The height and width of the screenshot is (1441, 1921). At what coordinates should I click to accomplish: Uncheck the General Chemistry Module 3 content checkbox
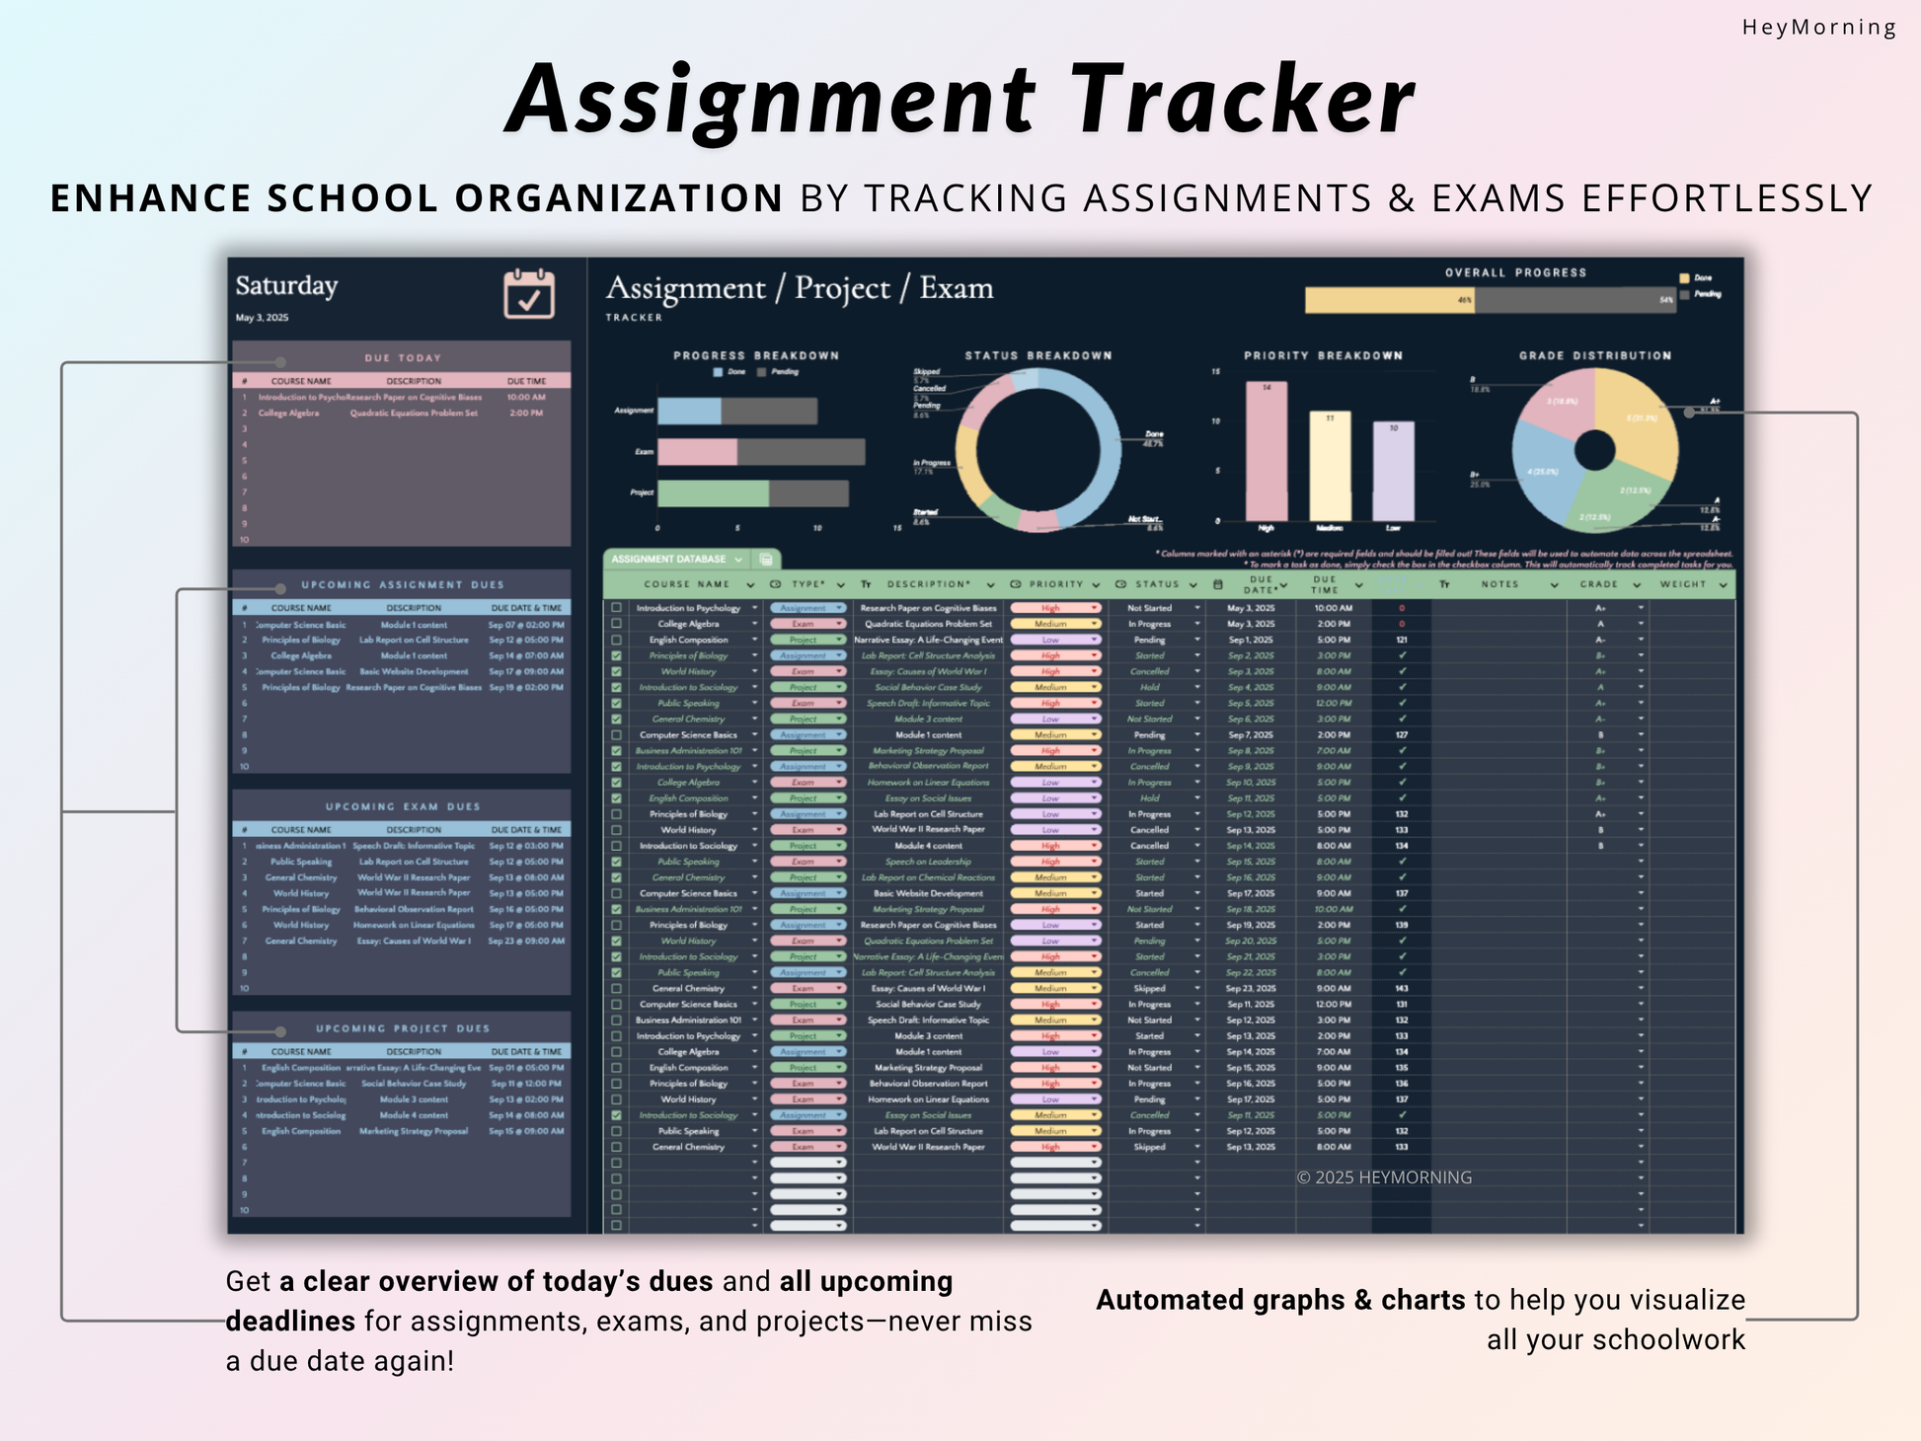[x=617, y=719]
